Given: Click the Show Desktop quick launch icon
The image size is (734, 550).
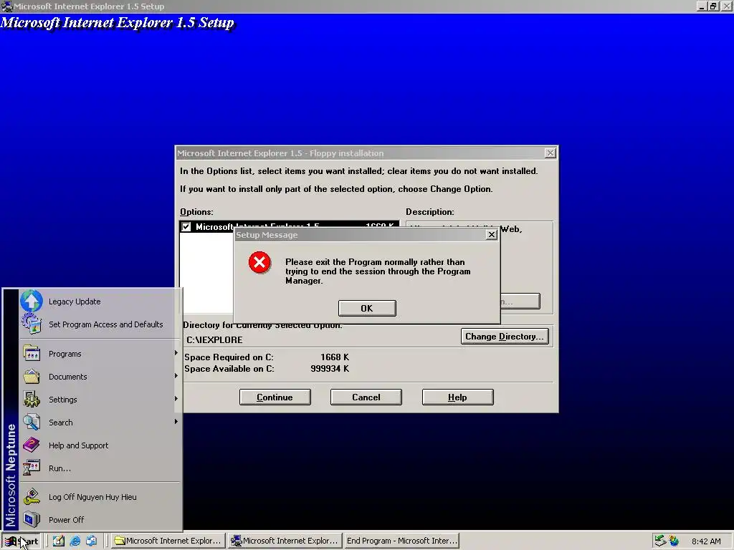Looking at the screenshot, I should tap(58, 541).
